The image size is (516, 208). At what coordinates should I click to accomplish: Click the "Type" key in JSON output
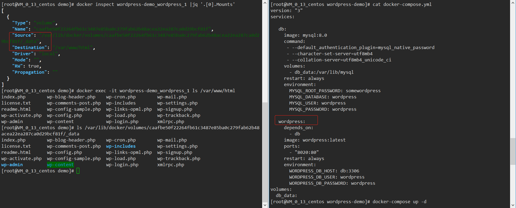tap(20, 23)
